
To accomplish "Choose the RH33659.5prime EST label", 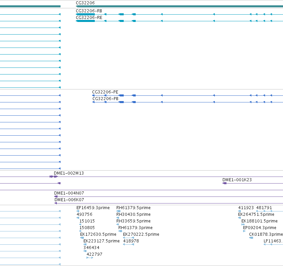I will pyautogui.click(x=133, y=221).
